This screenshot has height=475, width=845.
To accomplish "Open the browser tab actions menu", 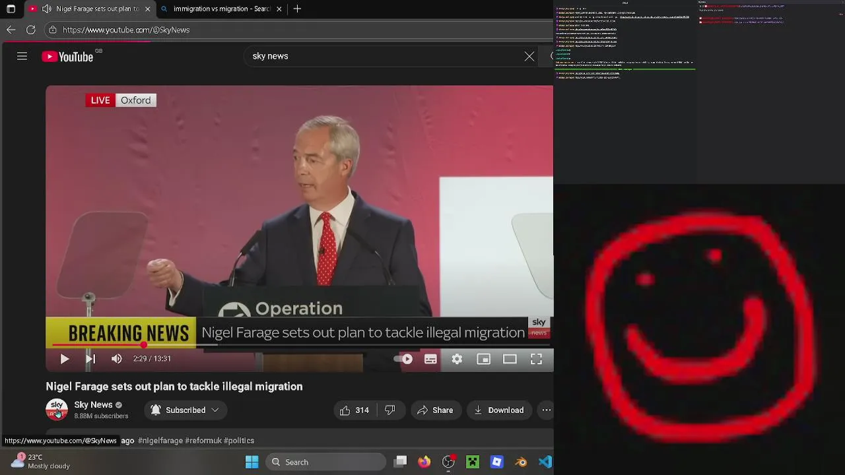I will [11, 9].
